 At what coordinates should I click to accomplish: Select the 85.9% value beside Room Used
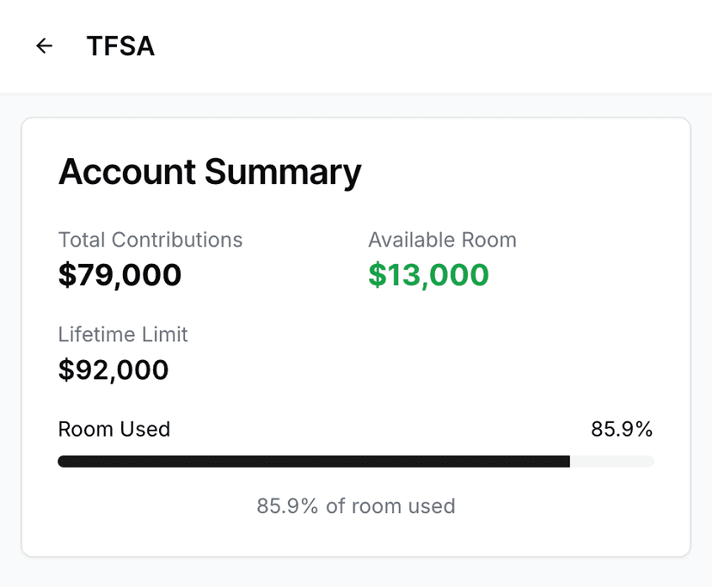point(622,429)
